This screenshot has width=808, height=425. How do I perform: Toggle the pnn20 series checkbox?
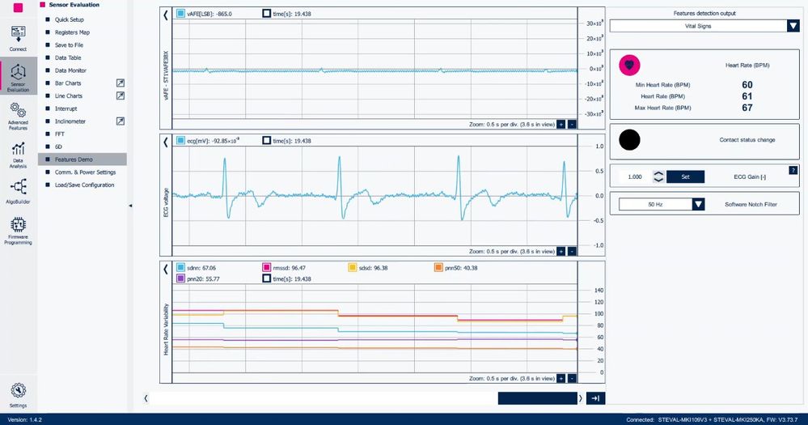coord(180,278)
